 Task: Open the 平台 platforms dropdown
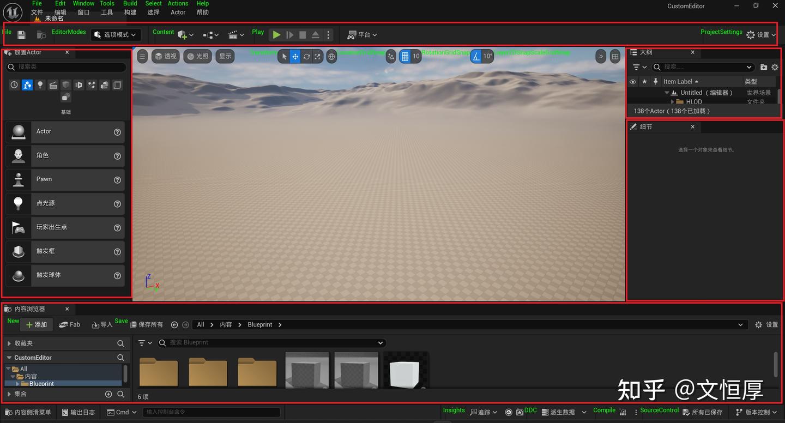[363, 35]
